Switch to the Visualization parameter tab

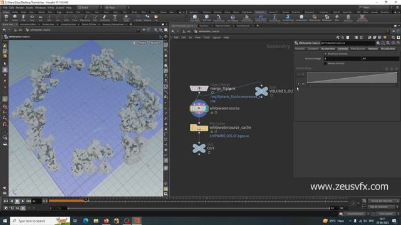tap(388, 49)
